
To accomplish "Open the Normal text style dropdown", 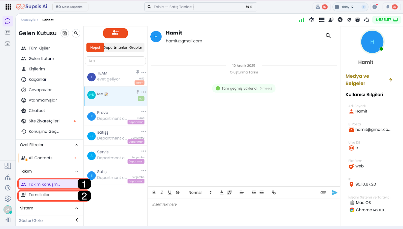I will click(200, 193).
